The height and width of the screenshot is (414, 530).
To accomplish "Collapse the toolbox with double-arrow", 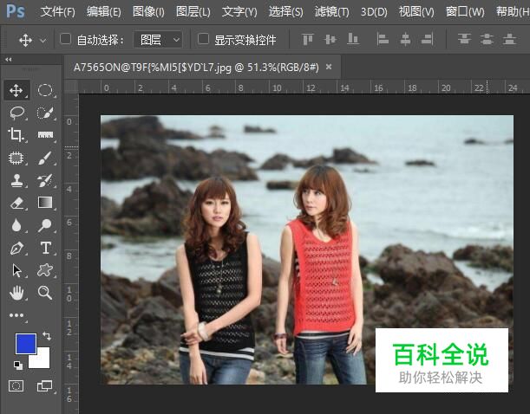I will 9,60.
